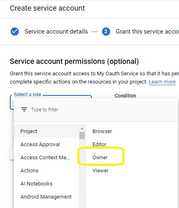Viewport: 179px width, 208px height.
Task: Select the Access Context Manager category
Action: 46,158
